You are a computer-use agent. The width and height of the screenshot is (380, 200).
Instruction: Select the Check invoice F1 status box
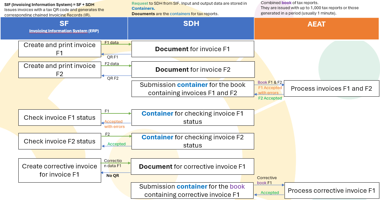59,118
